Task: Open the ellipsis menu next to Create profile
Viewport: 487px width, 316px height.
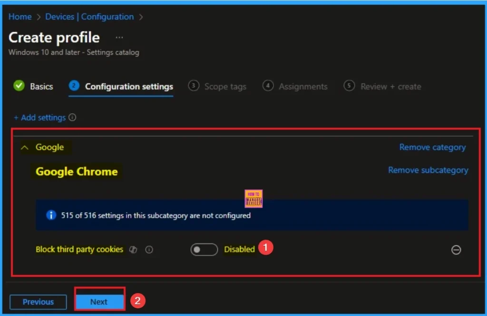Action: coord(119,37)
